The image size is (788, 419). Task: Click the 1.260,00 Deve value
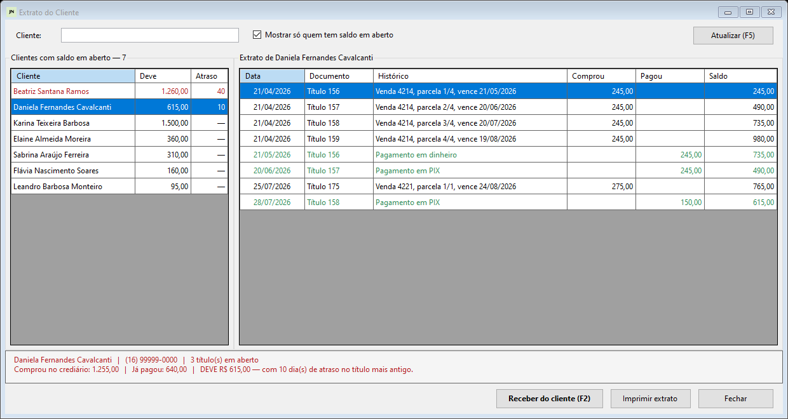pos(175,91)
